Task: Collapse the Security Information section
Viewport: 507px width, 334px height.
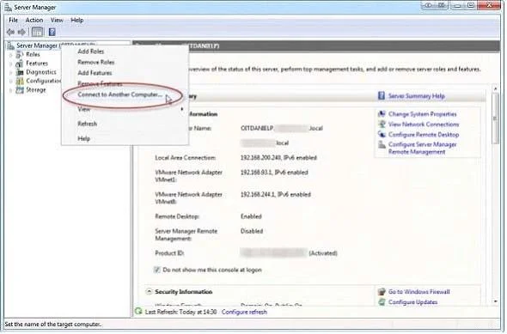Action: click(149, 292)
